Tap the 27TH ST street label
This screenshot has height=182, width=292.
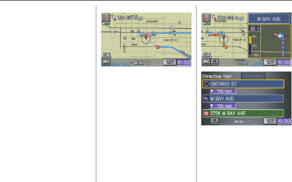point(242,63)
